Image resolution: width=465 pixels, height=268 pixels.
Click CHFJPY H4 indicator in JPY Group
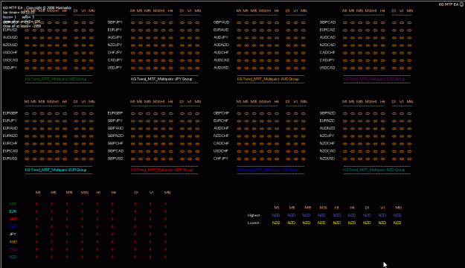[x=171, y=53]
